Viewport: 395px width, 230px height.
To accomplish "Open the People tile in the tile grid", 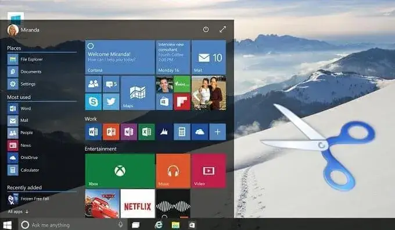I will [x=94, y=84].
